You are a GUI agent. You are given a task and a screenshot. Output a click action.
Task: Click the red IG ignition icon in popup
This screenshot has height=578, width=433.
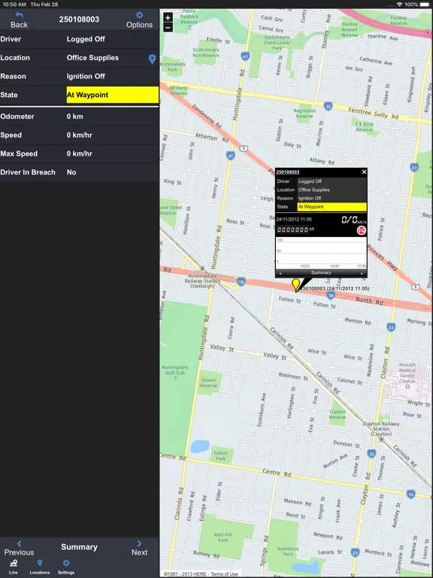click(x=362, y=231)
